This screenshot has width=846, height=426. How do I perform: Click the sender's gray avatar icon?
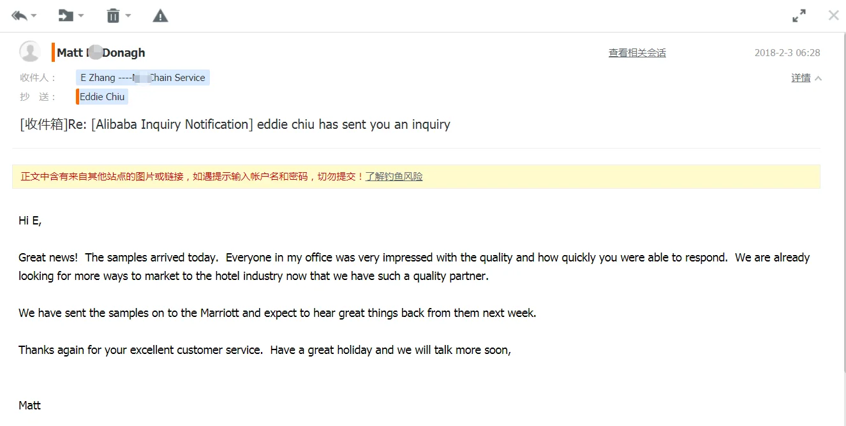tap(30, 52)
